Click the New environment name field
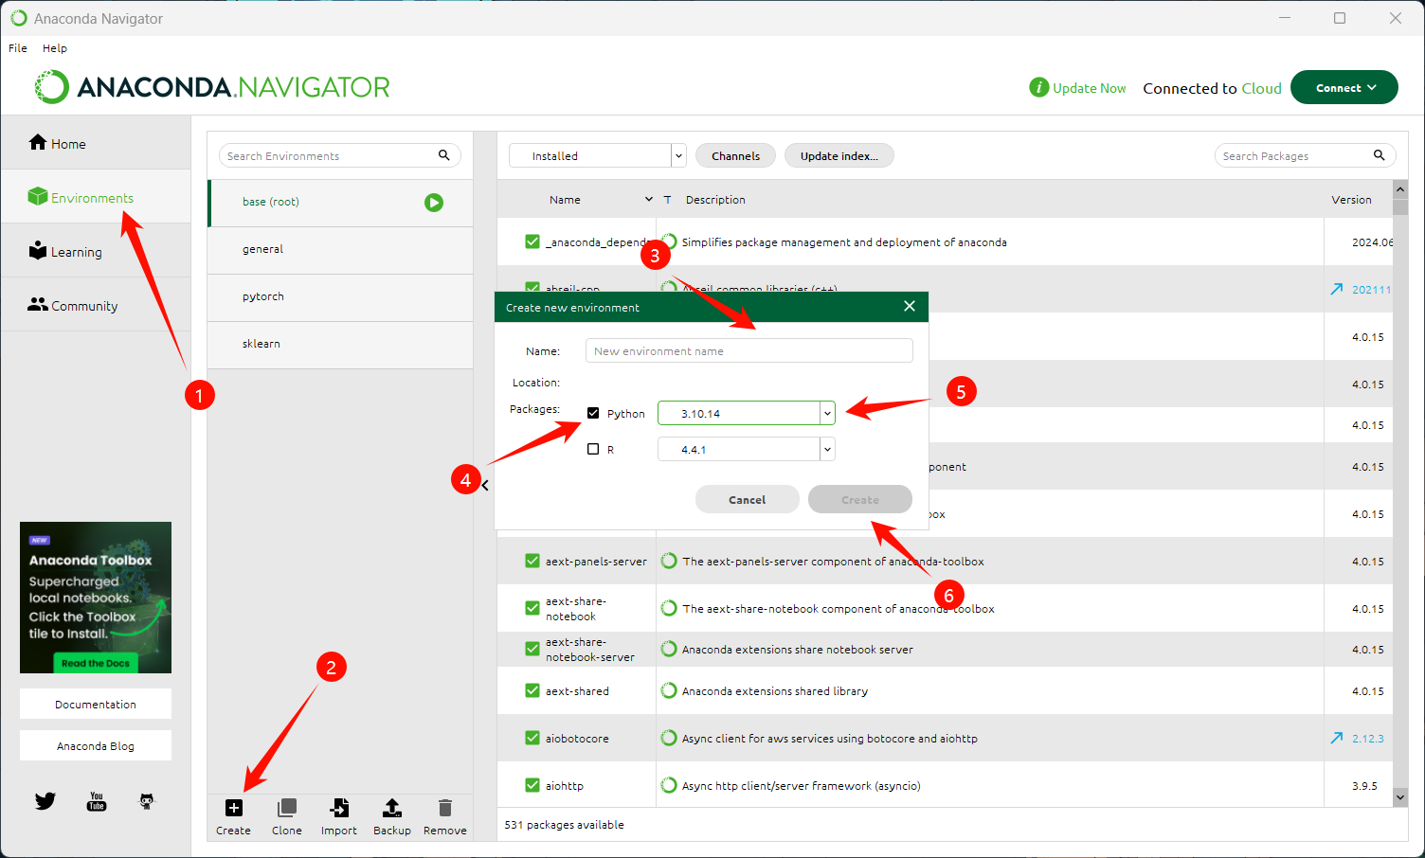Image resolution: width=1425 pixels, height=858 pixels. 749,350
